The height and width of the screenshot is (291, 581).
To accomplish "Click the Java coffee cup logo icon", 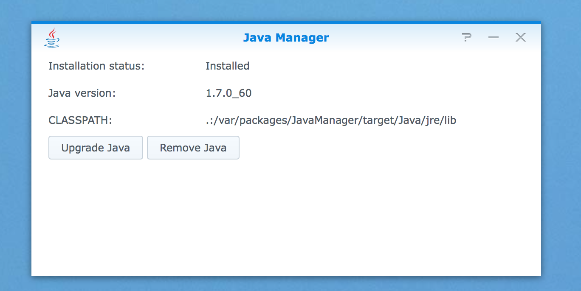I will (52, 37).
